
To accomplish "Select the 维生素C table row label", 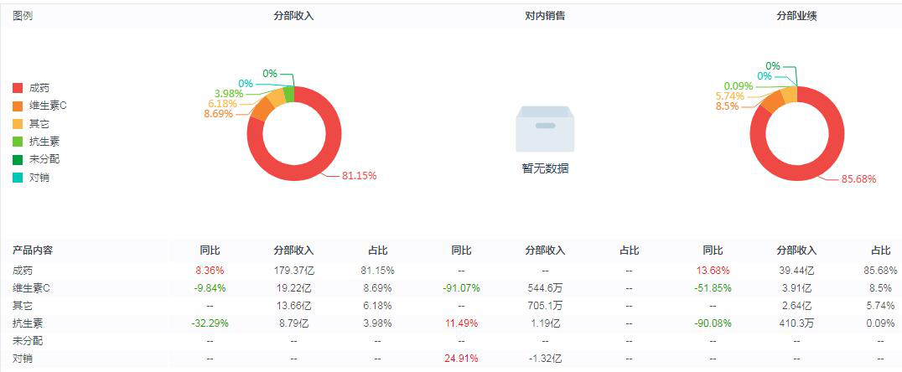I will (x=30, y=287).
